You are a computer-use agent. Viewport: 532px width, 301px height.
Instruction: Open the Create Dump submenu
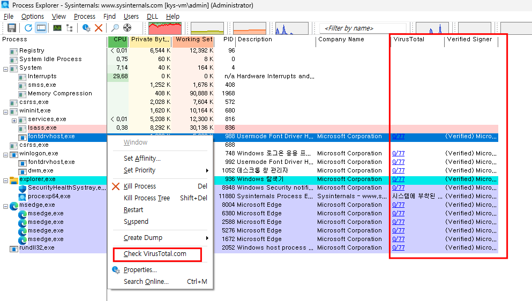pyautogui.click(x=160, y=238)
